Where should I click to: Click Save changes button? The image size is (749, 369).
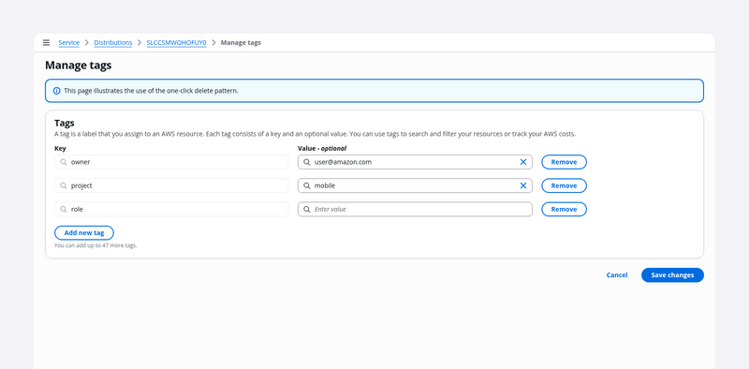tap(672, 275)
